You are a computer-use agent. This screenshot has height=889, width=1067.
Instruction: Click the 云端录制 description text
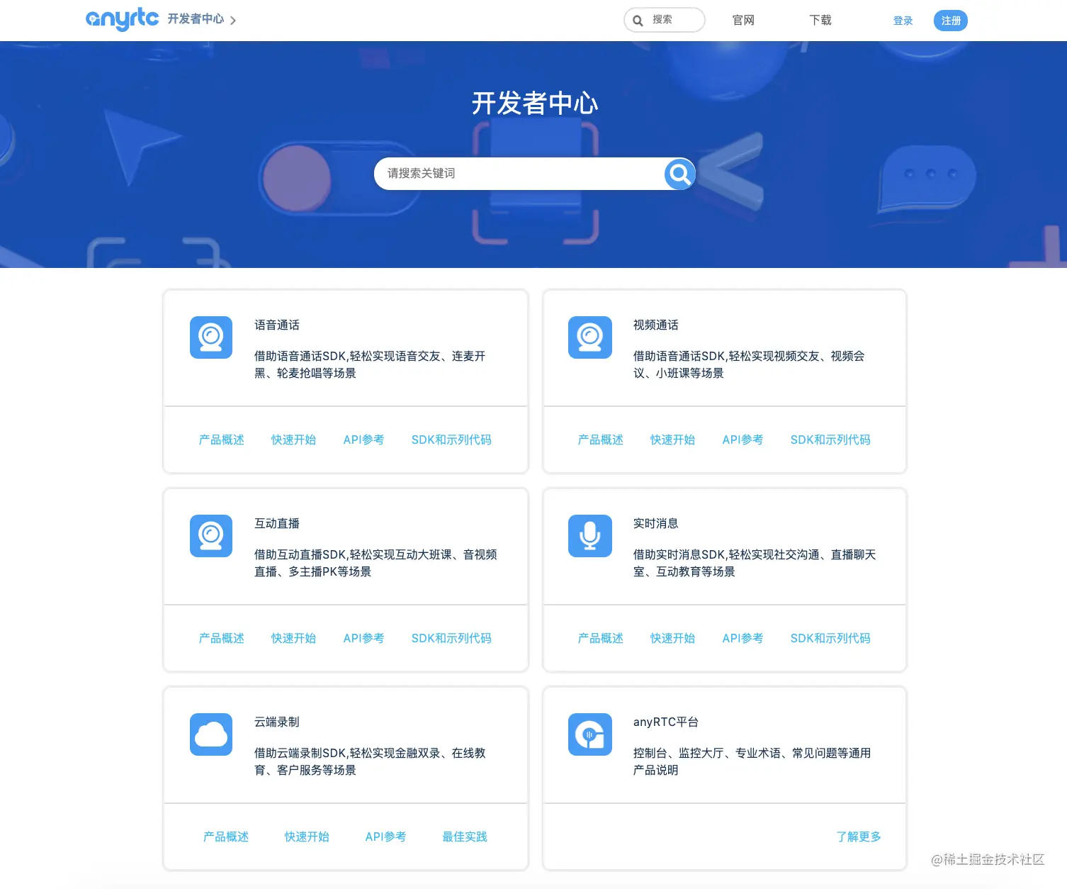(370, 761)
